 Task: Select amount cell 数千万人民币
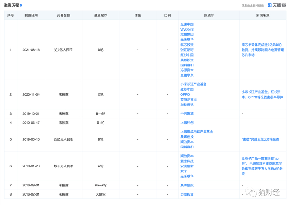click(64, 166)
